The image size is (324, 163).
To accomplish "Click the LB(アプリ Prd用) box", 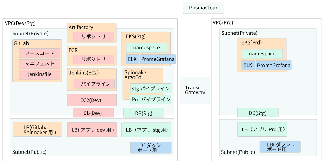I will point(262,129).
